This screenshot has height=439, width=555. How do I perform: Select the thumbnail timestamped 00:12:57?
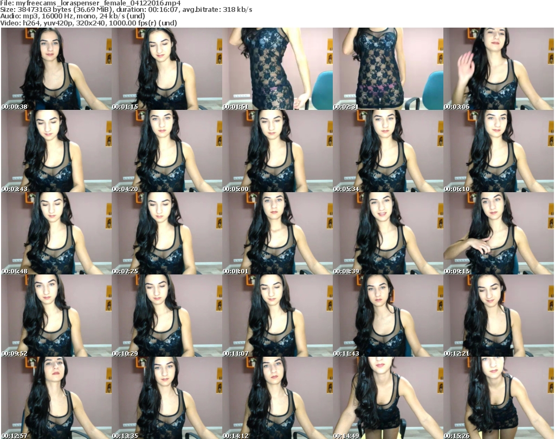coord(56,398)
